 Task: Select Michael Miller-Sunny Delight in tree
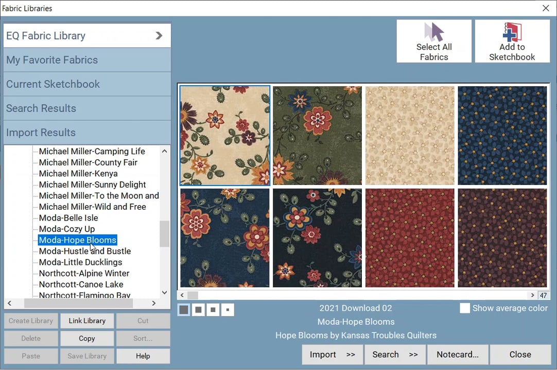point(92,184)
